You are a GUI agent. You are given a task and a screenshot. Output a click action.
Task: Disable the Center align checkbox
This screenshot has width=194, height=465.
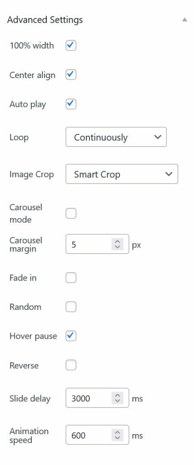tap(71, 75)
